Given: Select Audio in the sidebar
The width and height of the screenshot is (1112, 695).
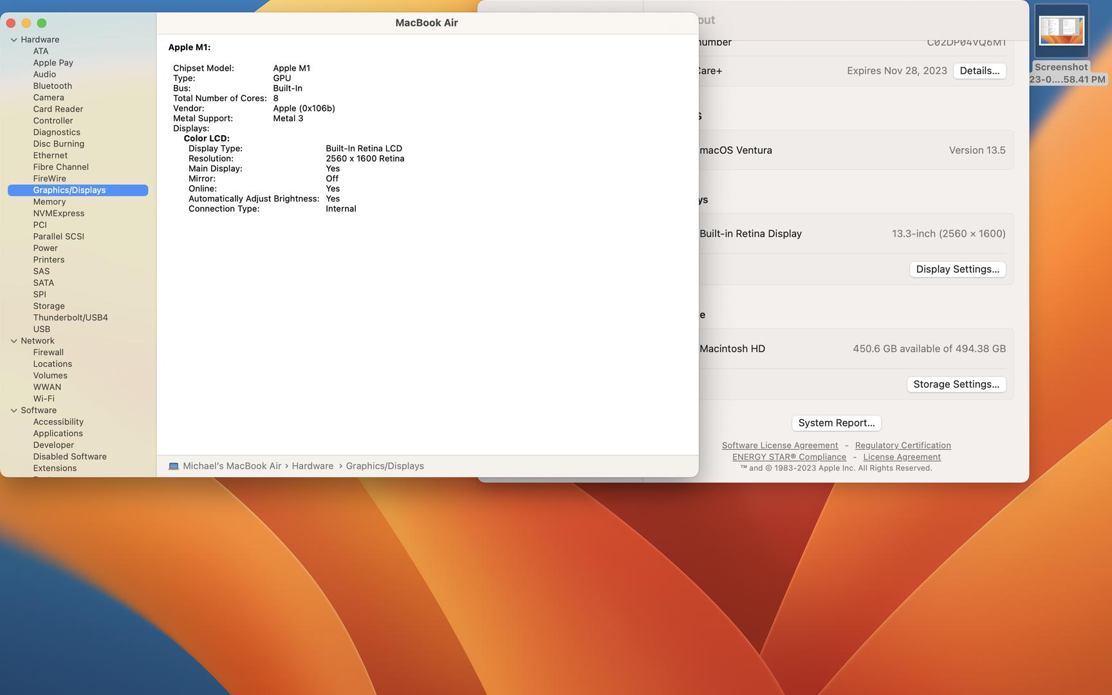Looking at the screenshot, I should (44, 75).
